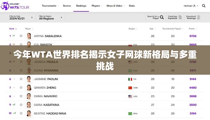Favorite Daria Kasatkina with the star
Image resolution: width=210 pixels, height=120 pixels.
[21, 105]
